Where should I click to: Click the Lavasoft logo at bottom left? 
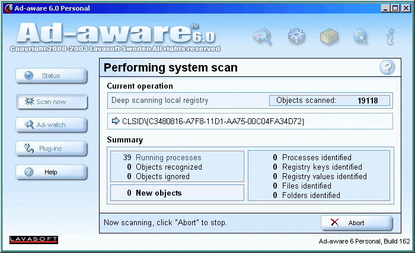(34, 239)
